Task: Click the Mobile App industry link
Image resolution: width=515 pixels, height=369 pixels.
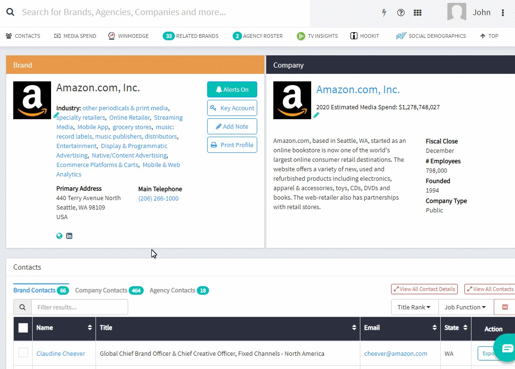Action: pos(93,127)
